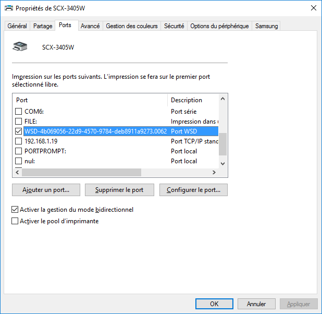Image resolution: width=322 pixels, height=314 pixels.
Task: Click the port list scroll down arrow
Action: pyautogui.click(x=223, y=164)
